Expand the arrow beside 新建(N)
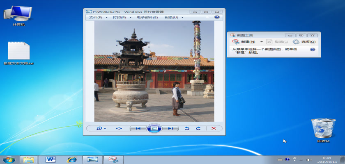 [x=262, y=42]
